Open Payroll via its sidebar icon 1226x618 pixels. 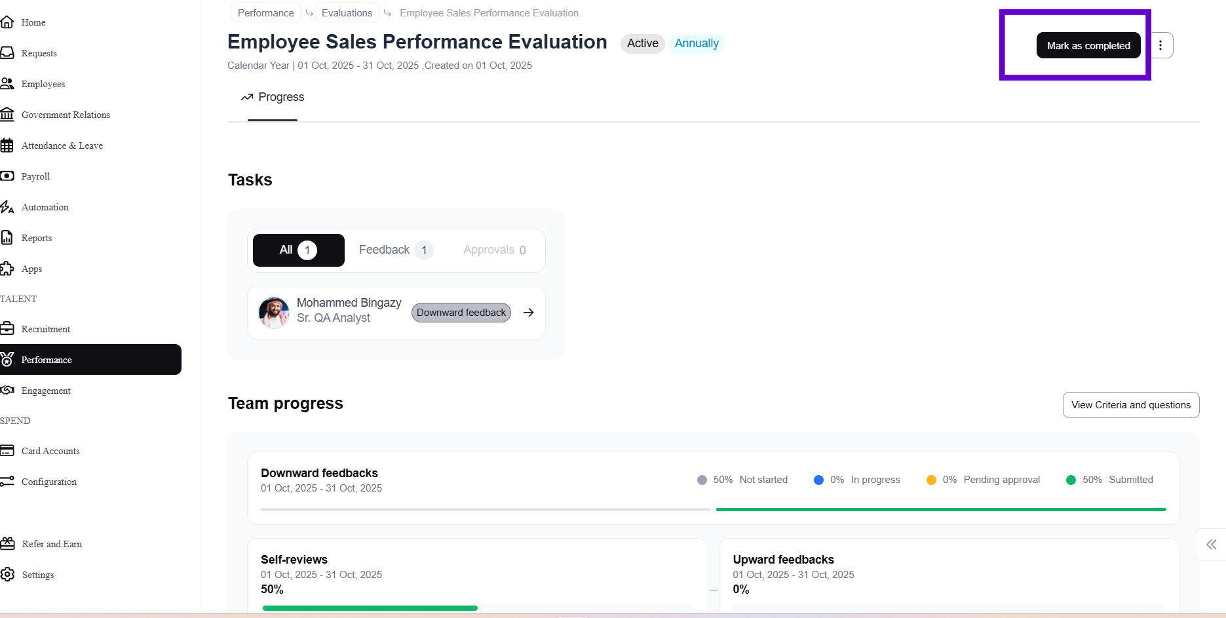click(7, 176)
